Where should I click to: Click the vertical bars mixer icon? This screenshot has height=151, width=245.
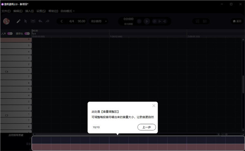(x=205, y=21)
